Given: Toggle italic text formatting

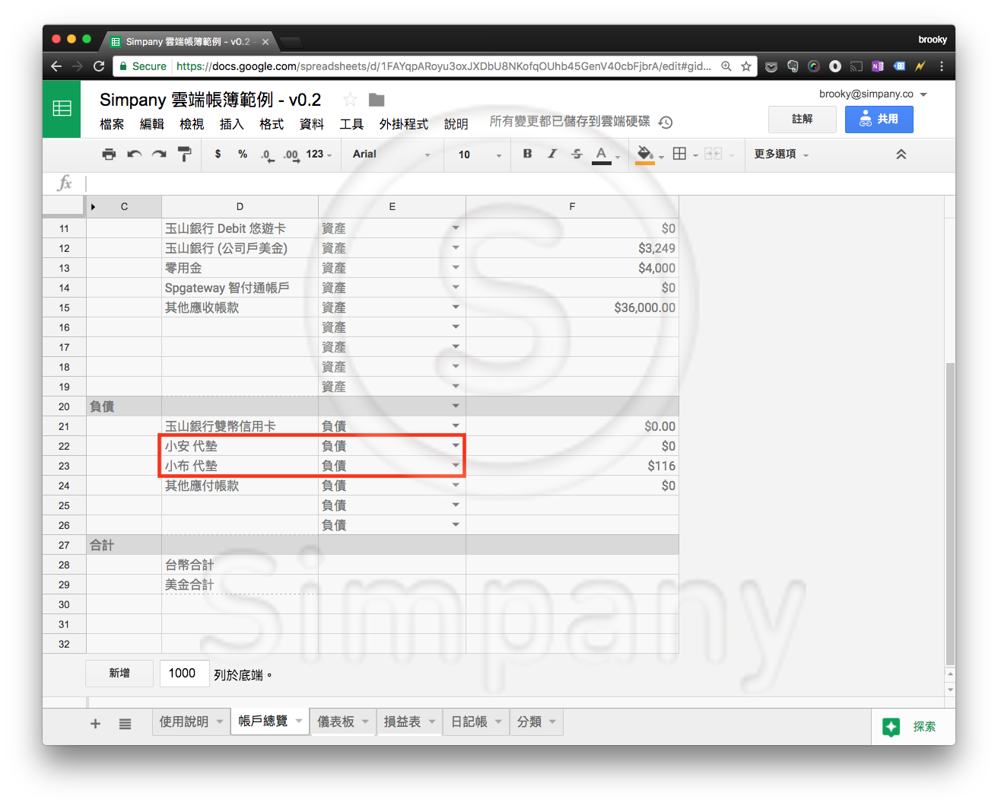Looking at the screenshot, I should (x=552, y=154).
